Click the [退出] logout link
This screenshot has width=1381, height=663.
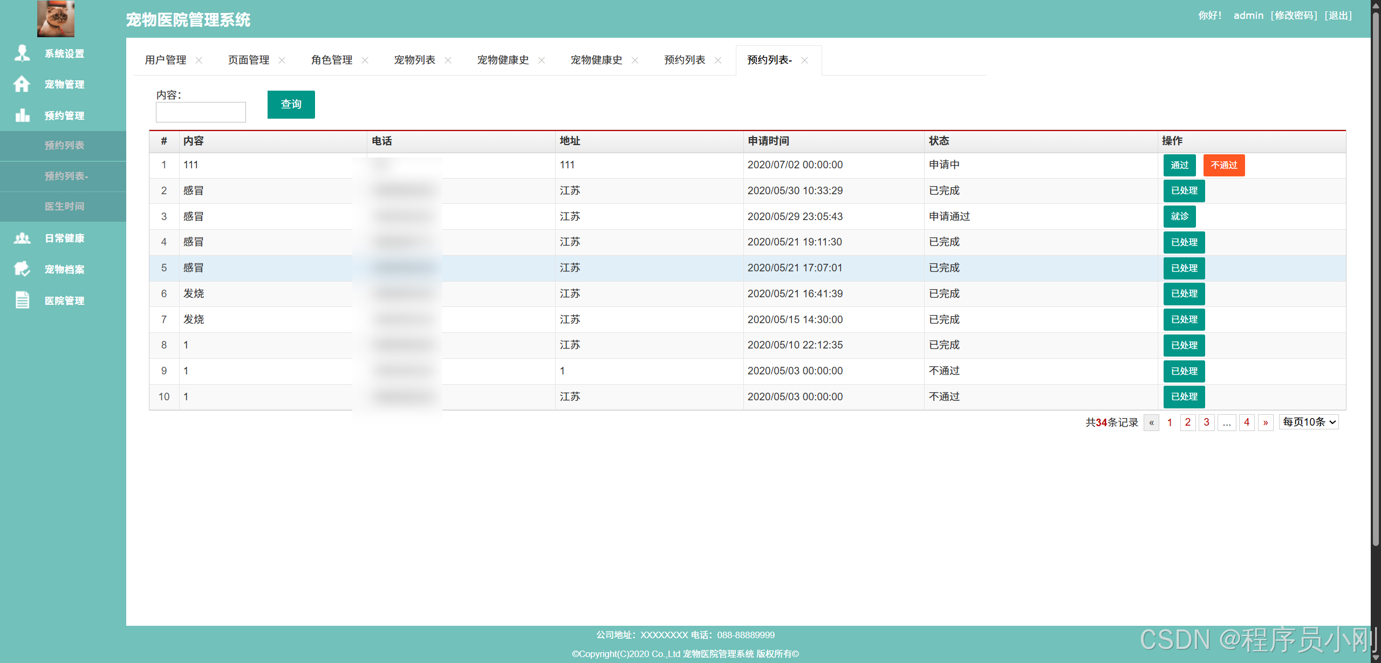[1338, 15]
